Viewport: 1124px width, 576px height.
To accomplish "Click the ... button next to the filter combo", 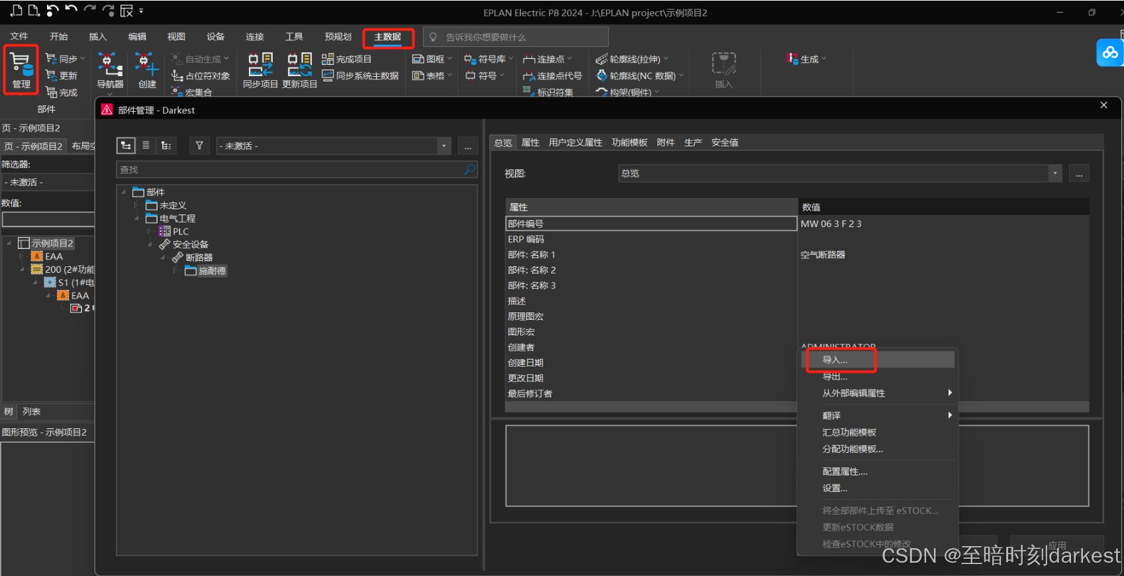I will click(468, 146).
